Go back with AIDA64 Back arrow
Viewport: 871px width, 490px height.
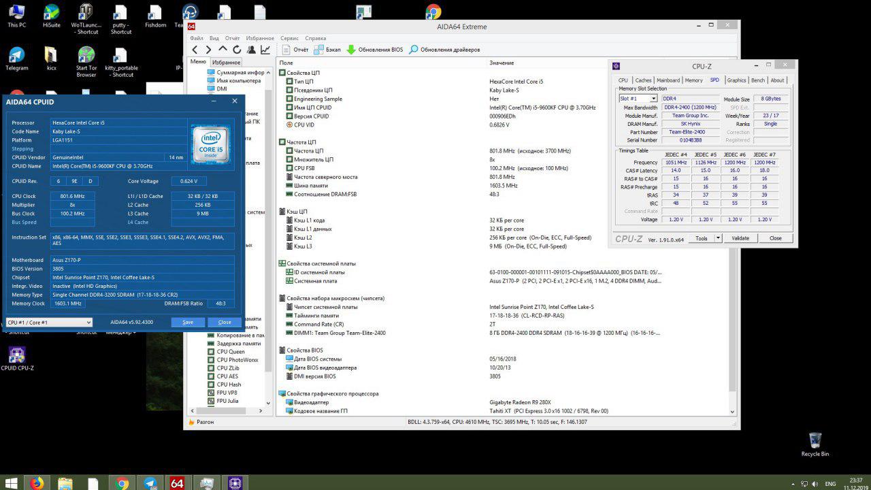click(x=195, y=50)
